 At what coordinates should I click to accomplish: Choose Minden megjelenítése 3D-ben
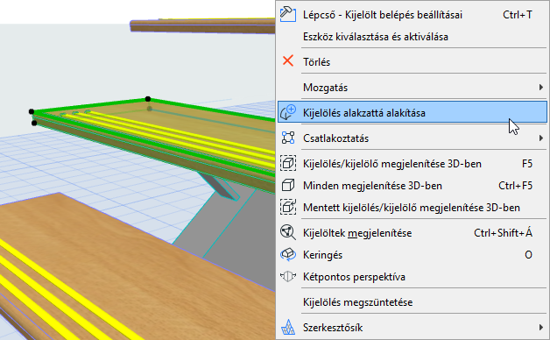[412, 185]
